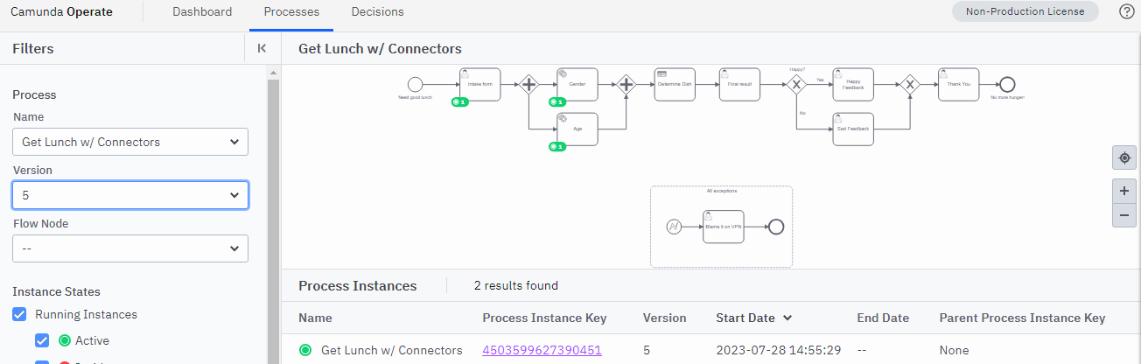
Task: Select the Final result task node
Action: (739, 84)
